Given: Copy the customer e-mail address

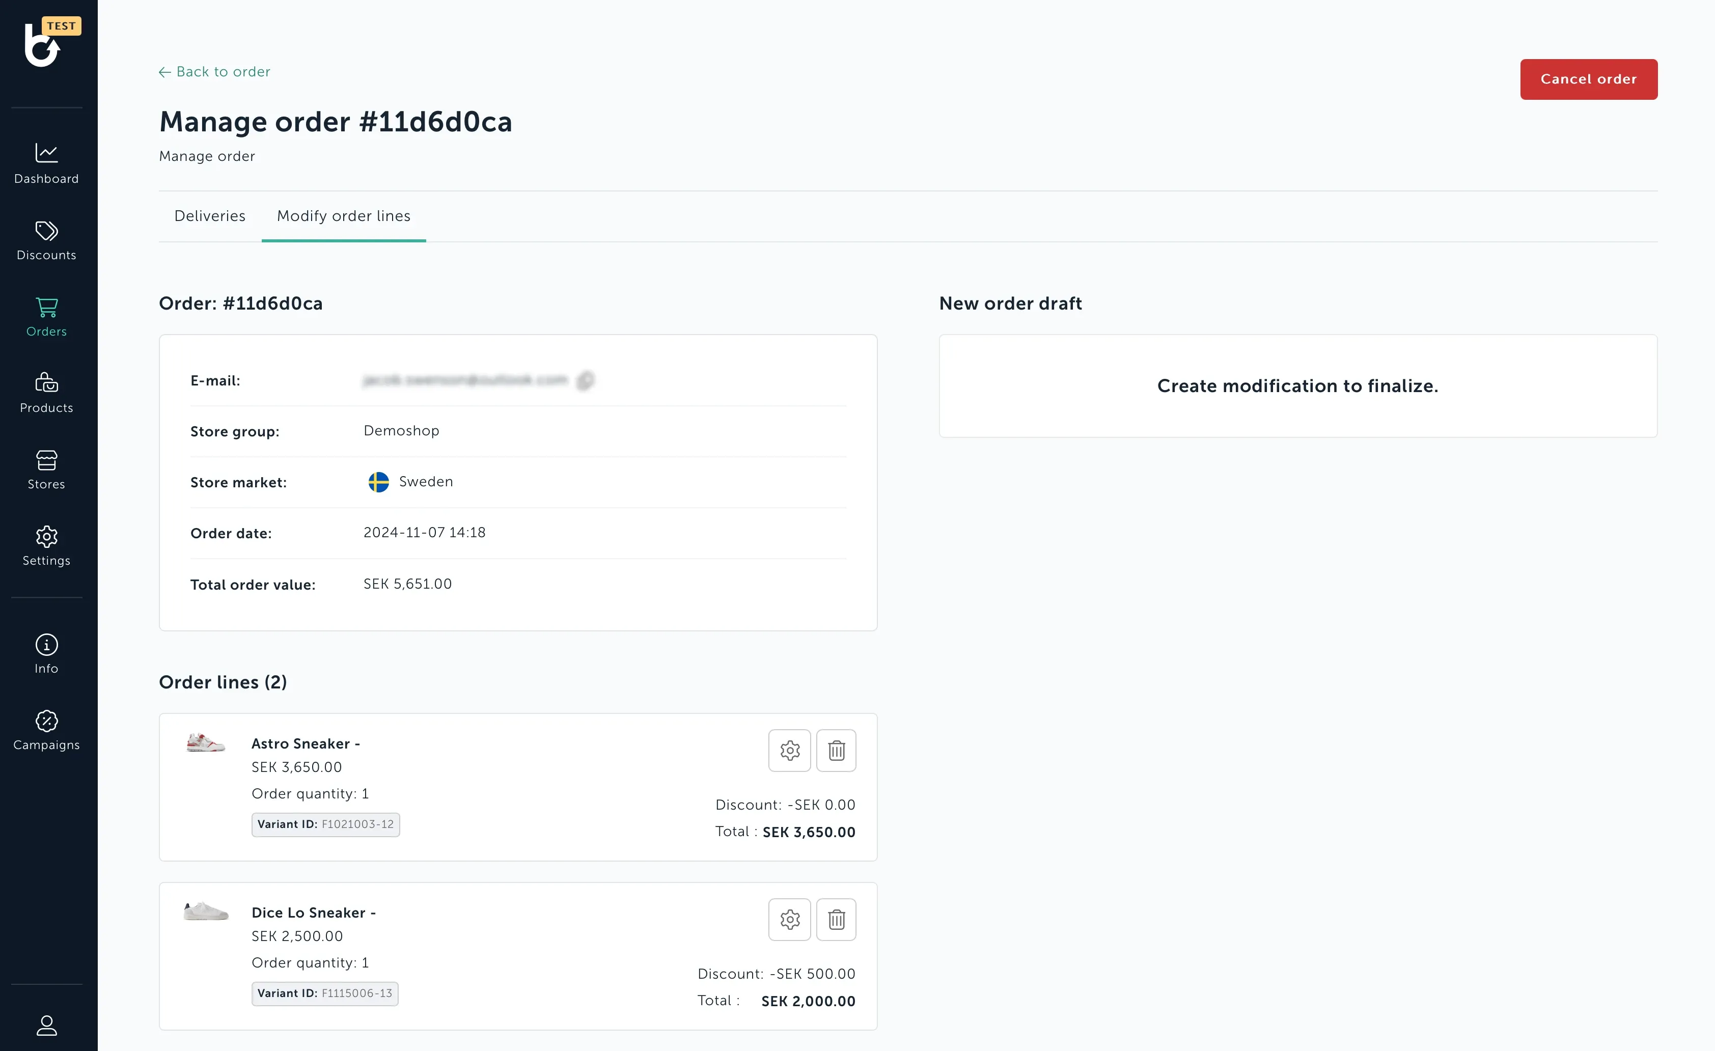Looking at the screenshot, I should point(586,380).
